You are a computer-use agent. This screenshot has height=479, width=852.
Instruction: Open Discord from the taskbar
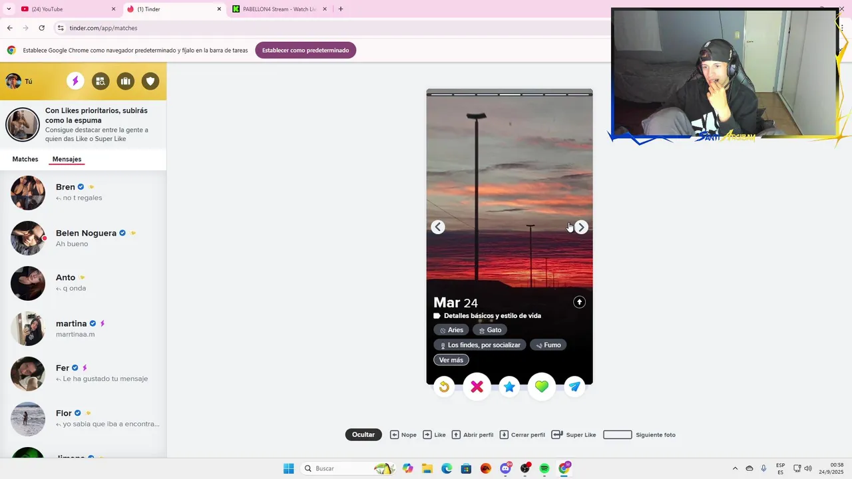click(505, 468)
